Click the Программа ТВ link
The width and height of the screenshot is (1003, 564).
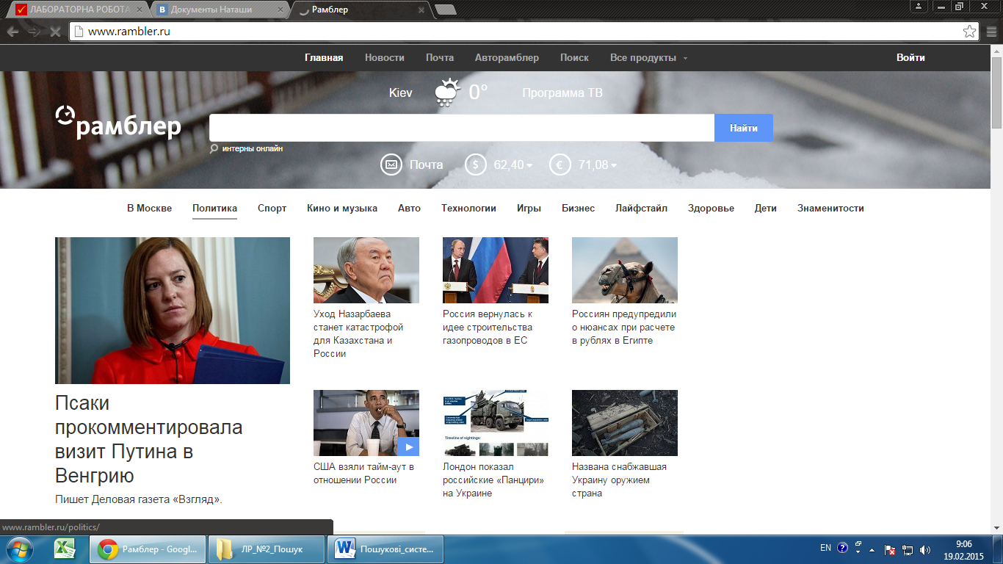(x=562, y=93)
